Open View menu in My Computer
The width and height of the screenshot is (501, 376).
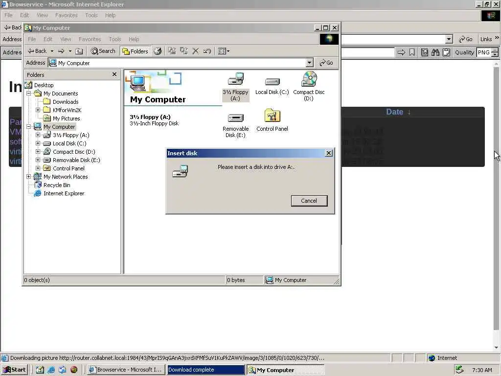[66, 39]
